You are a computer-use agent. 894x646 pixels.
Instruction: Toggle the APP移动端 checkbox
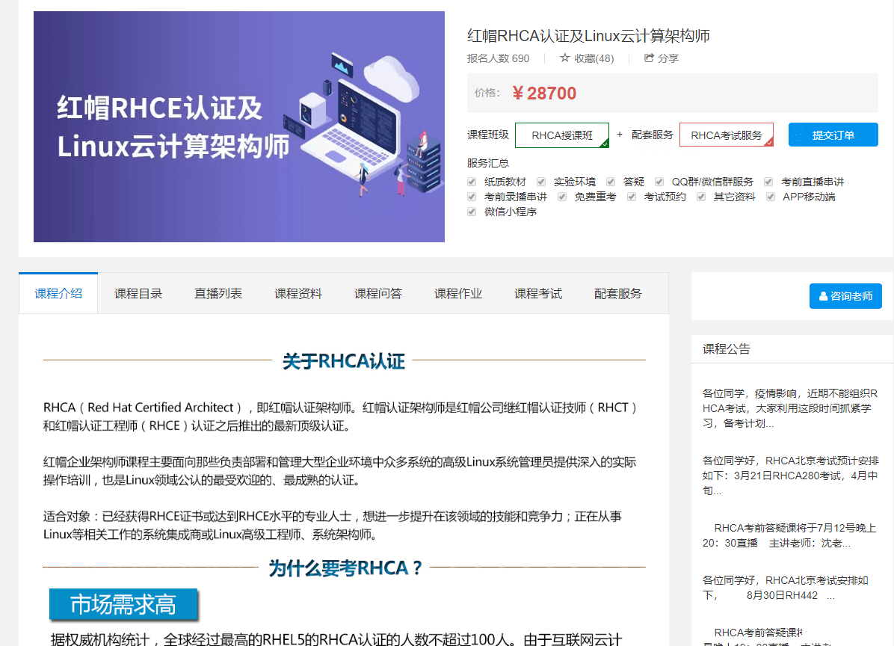(x=770, y=197)
